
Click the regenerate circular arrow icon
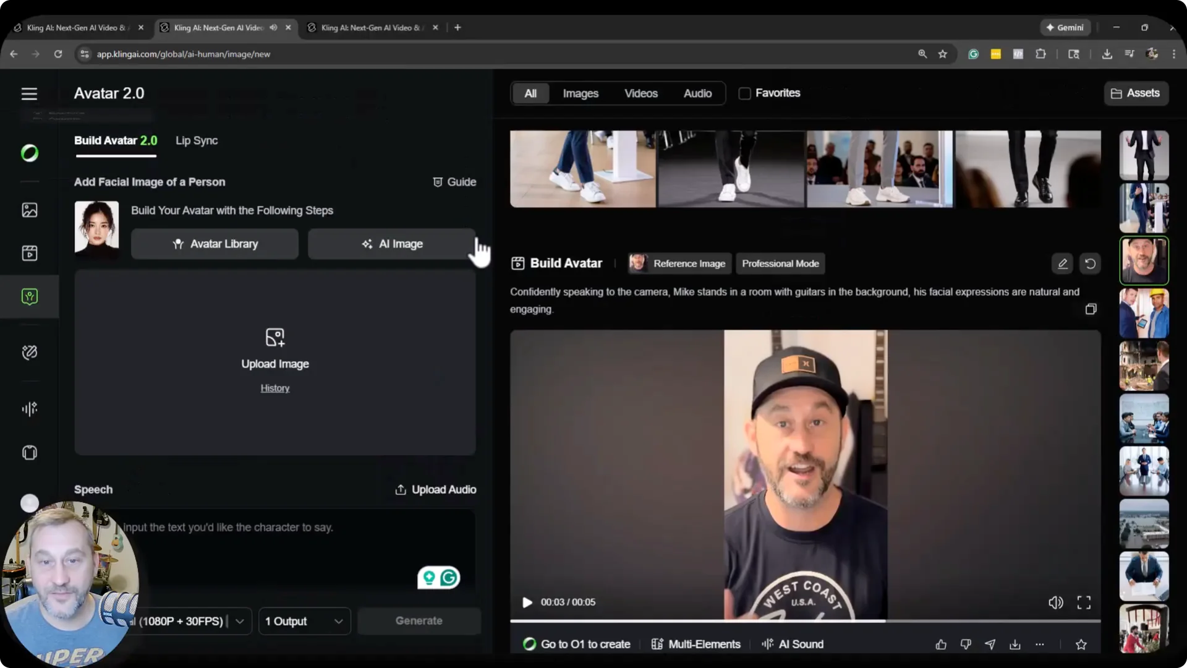(x=1090, y=263)
